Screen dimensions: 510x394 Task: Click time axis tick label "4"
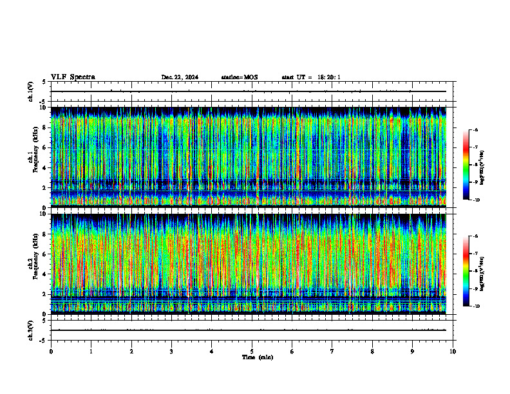(212, 352)
